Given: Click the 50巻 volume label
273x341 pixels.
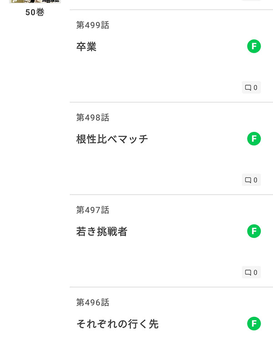Looking at the screenshot, I should click(x=35, y=12).
